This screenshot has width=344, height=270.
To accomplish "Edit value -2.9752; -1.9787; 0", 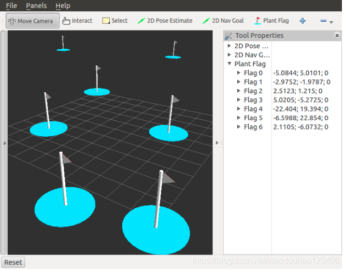I will (x=302, y=82).
